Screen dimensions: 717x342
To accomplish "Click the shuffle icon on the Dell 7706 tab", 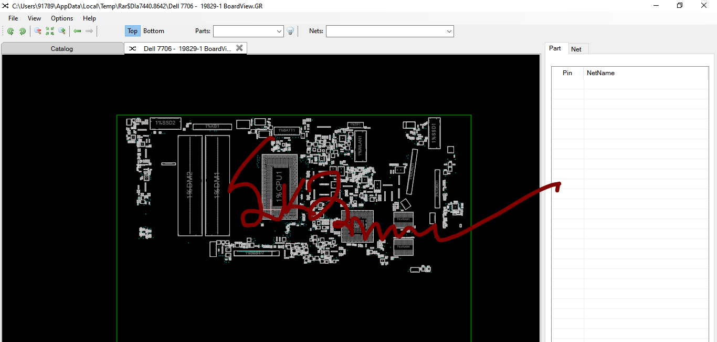I will [x=133, y=48].
